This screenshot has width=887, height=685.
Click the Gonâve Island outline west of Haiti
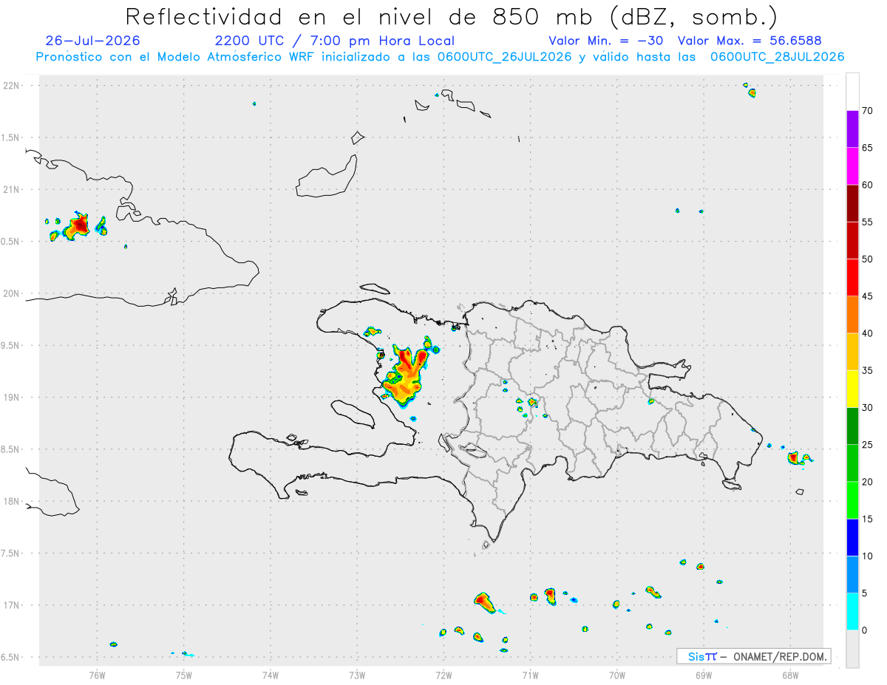point(352,413)
